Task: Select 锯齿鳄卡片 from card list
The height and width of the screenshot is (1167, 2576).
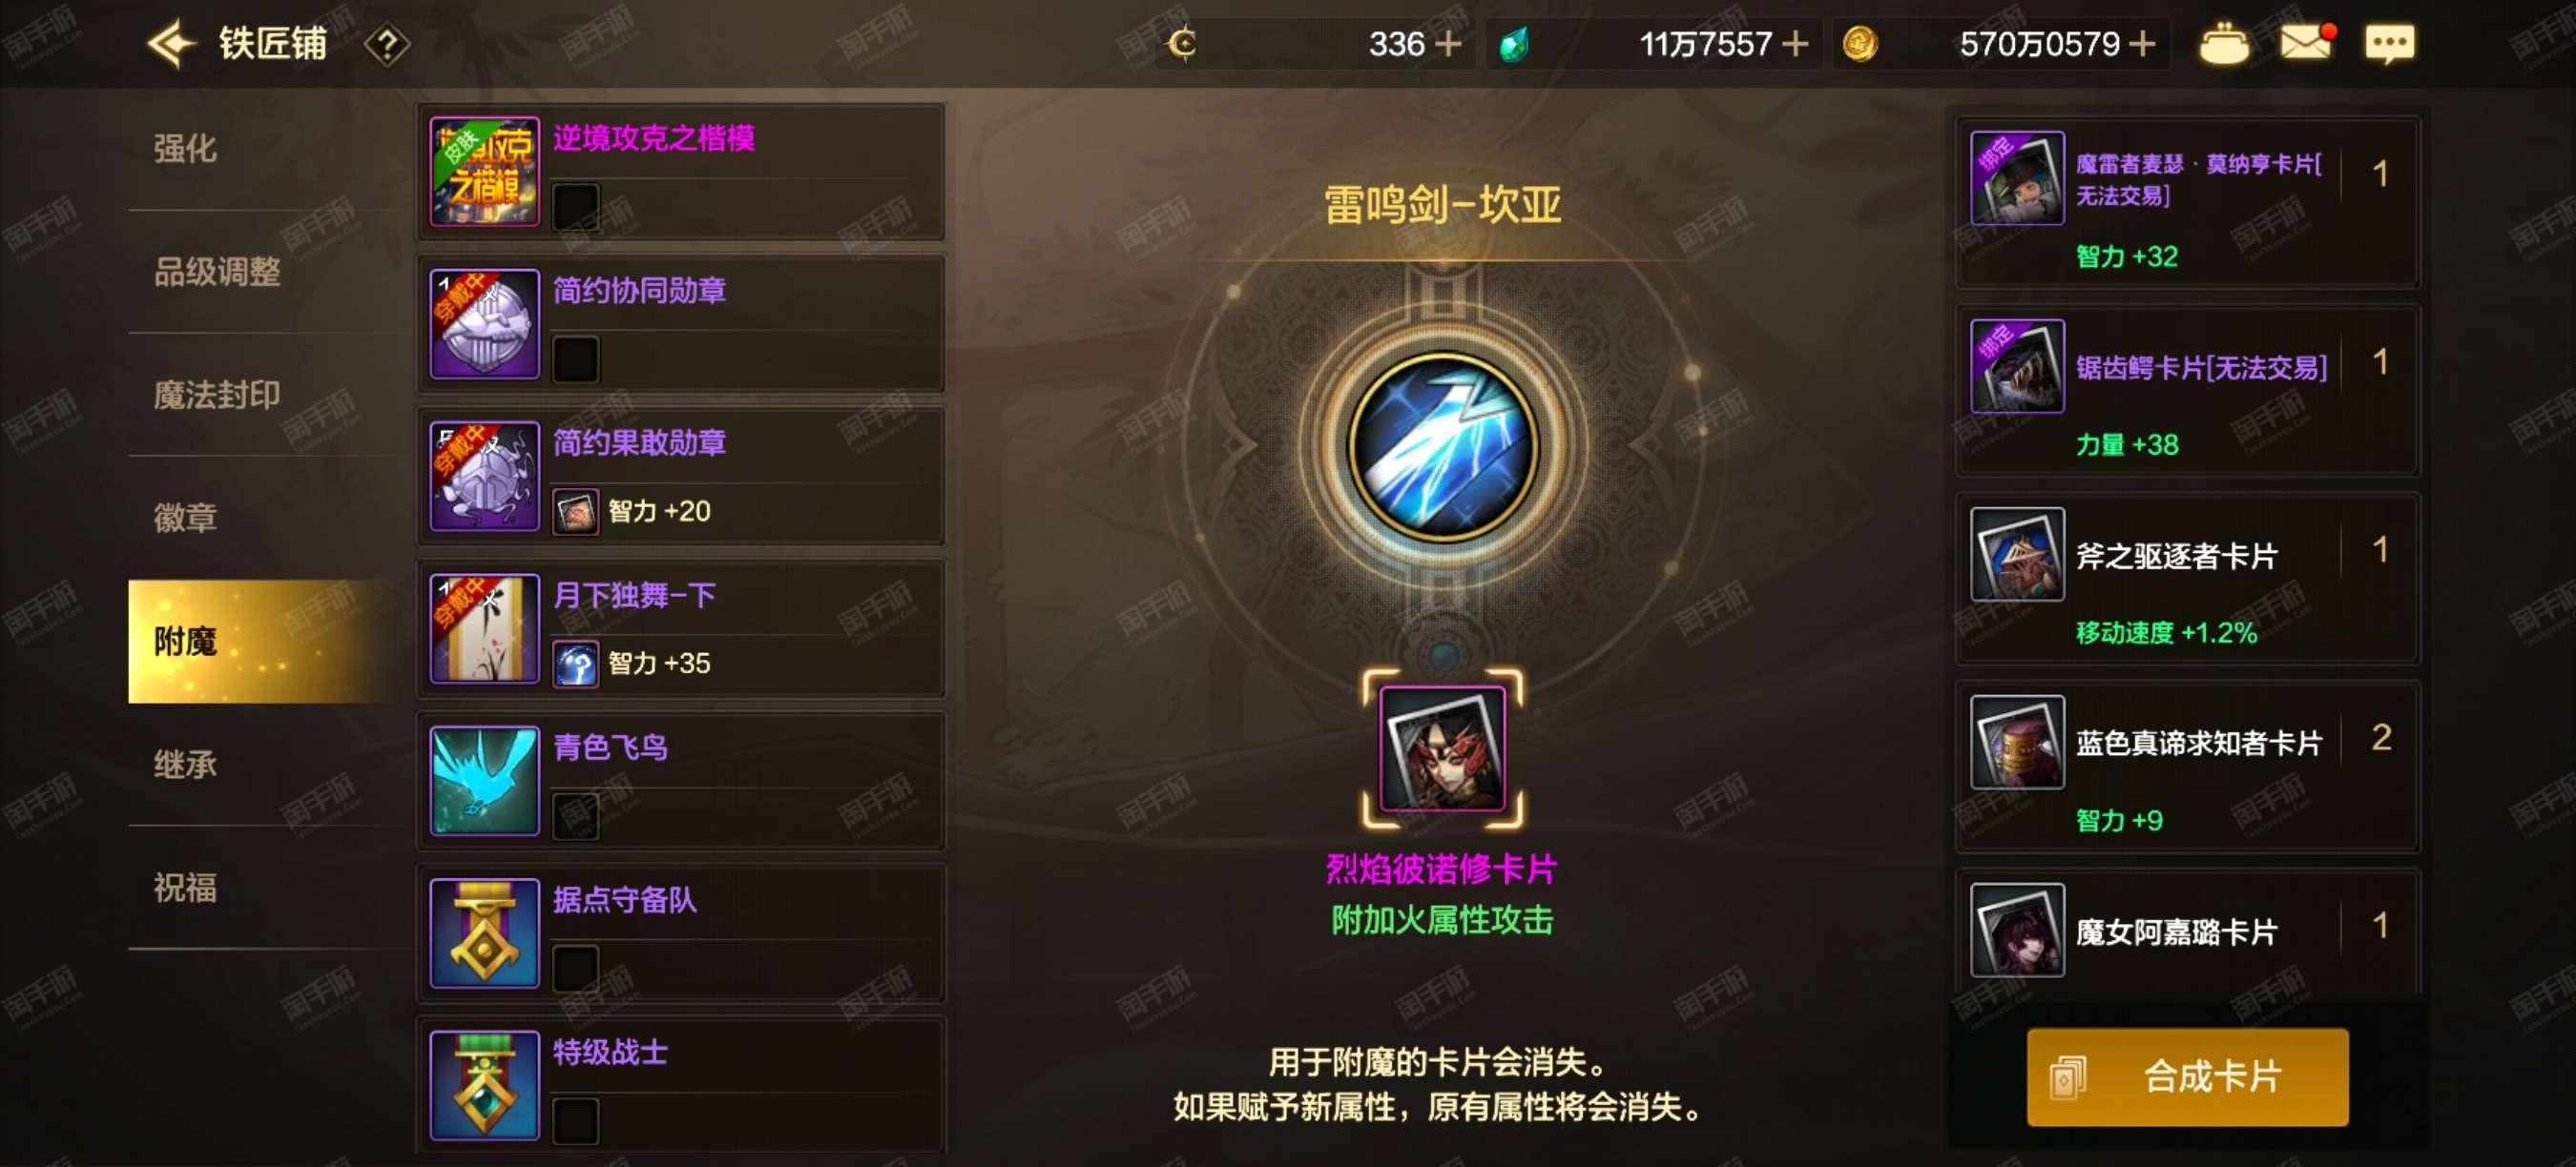Action: pyautogui.click(x=2187, y=391)
